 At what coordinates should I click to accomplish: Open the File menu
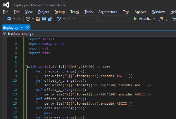(x=5, y=12)
